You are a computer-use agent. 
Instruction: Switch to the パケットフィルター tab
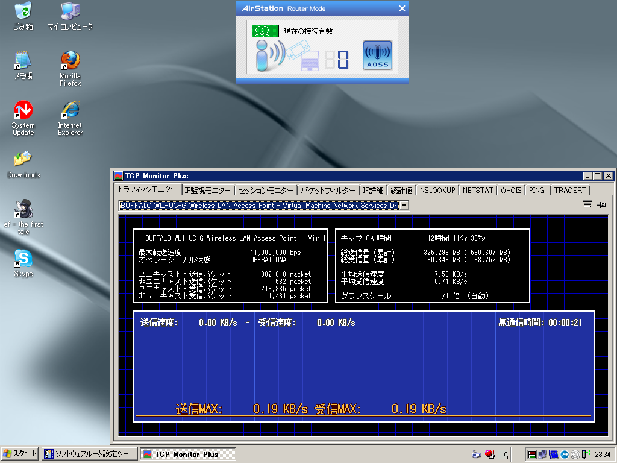pos(328,190)
